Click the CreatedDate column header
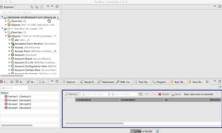 [x=142, y=100]
